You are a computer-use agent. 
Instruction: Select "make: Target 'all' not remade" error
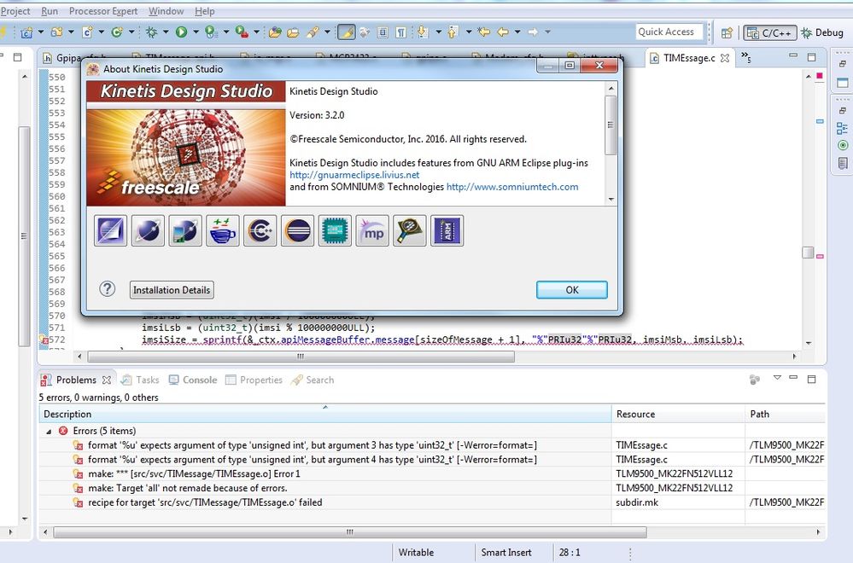[x=431, y=488]
